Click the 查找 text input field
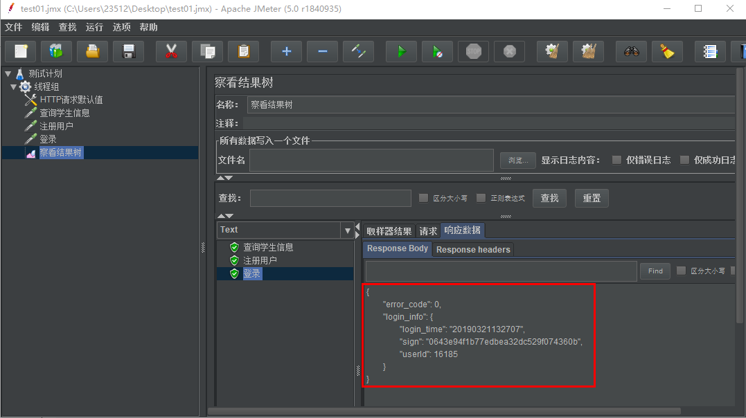The width and height of the screenshot is (746, 418). pyautogui.click(x=330, y=198)
